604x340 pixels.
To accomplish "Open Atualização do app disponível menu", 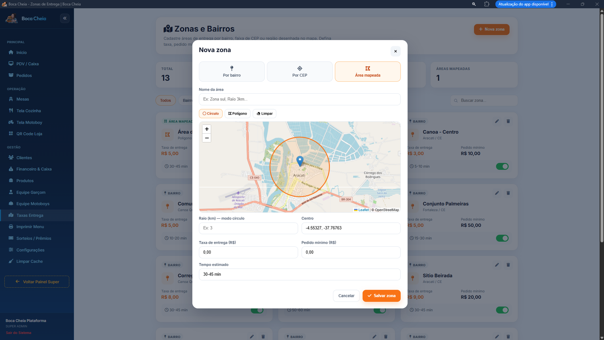I will tap(525, 4).
